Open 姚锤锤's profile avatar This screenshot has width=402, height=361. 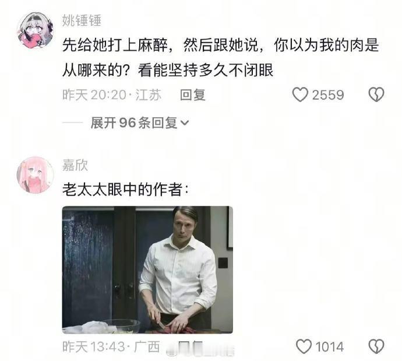pos(35,30)
